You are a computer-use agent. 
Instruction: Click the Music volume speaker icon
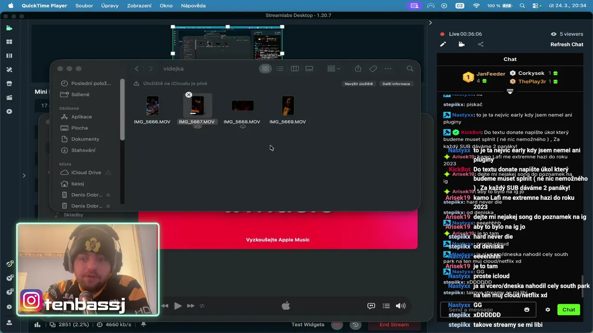point(401,306)
